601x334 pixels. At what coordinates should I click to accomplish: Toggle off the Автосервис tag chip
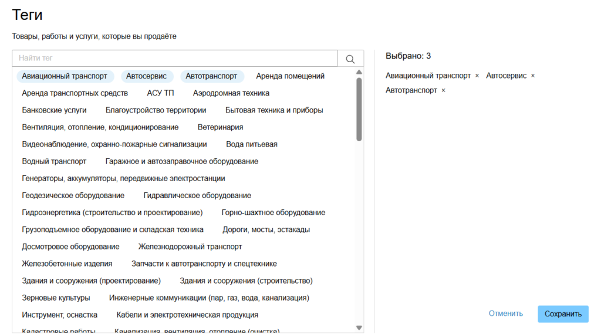point(147,76)
